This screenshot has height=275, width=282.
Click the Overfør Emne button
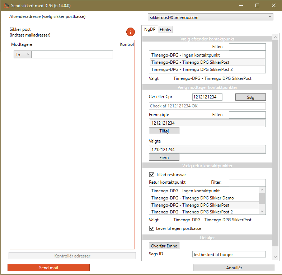point(164,246)
